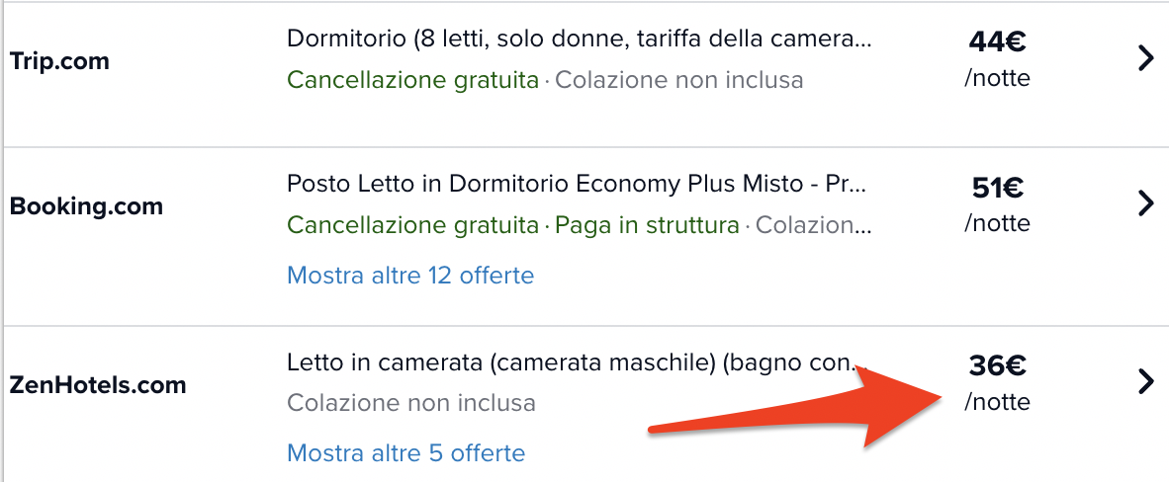Click ZenHotels 'Colazione non inclusa' text
Screen dimensions: 1169x482
(x=410, y=403)
